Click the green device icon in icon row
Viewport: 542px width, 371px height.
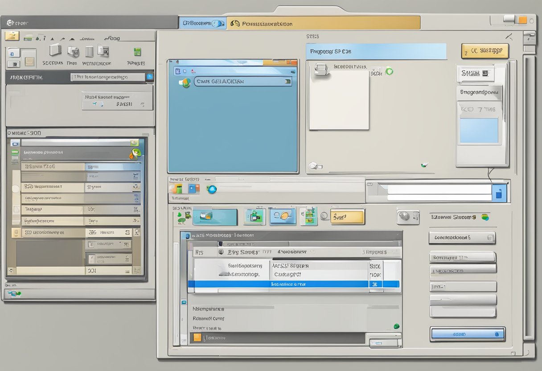tap(255, 217)
